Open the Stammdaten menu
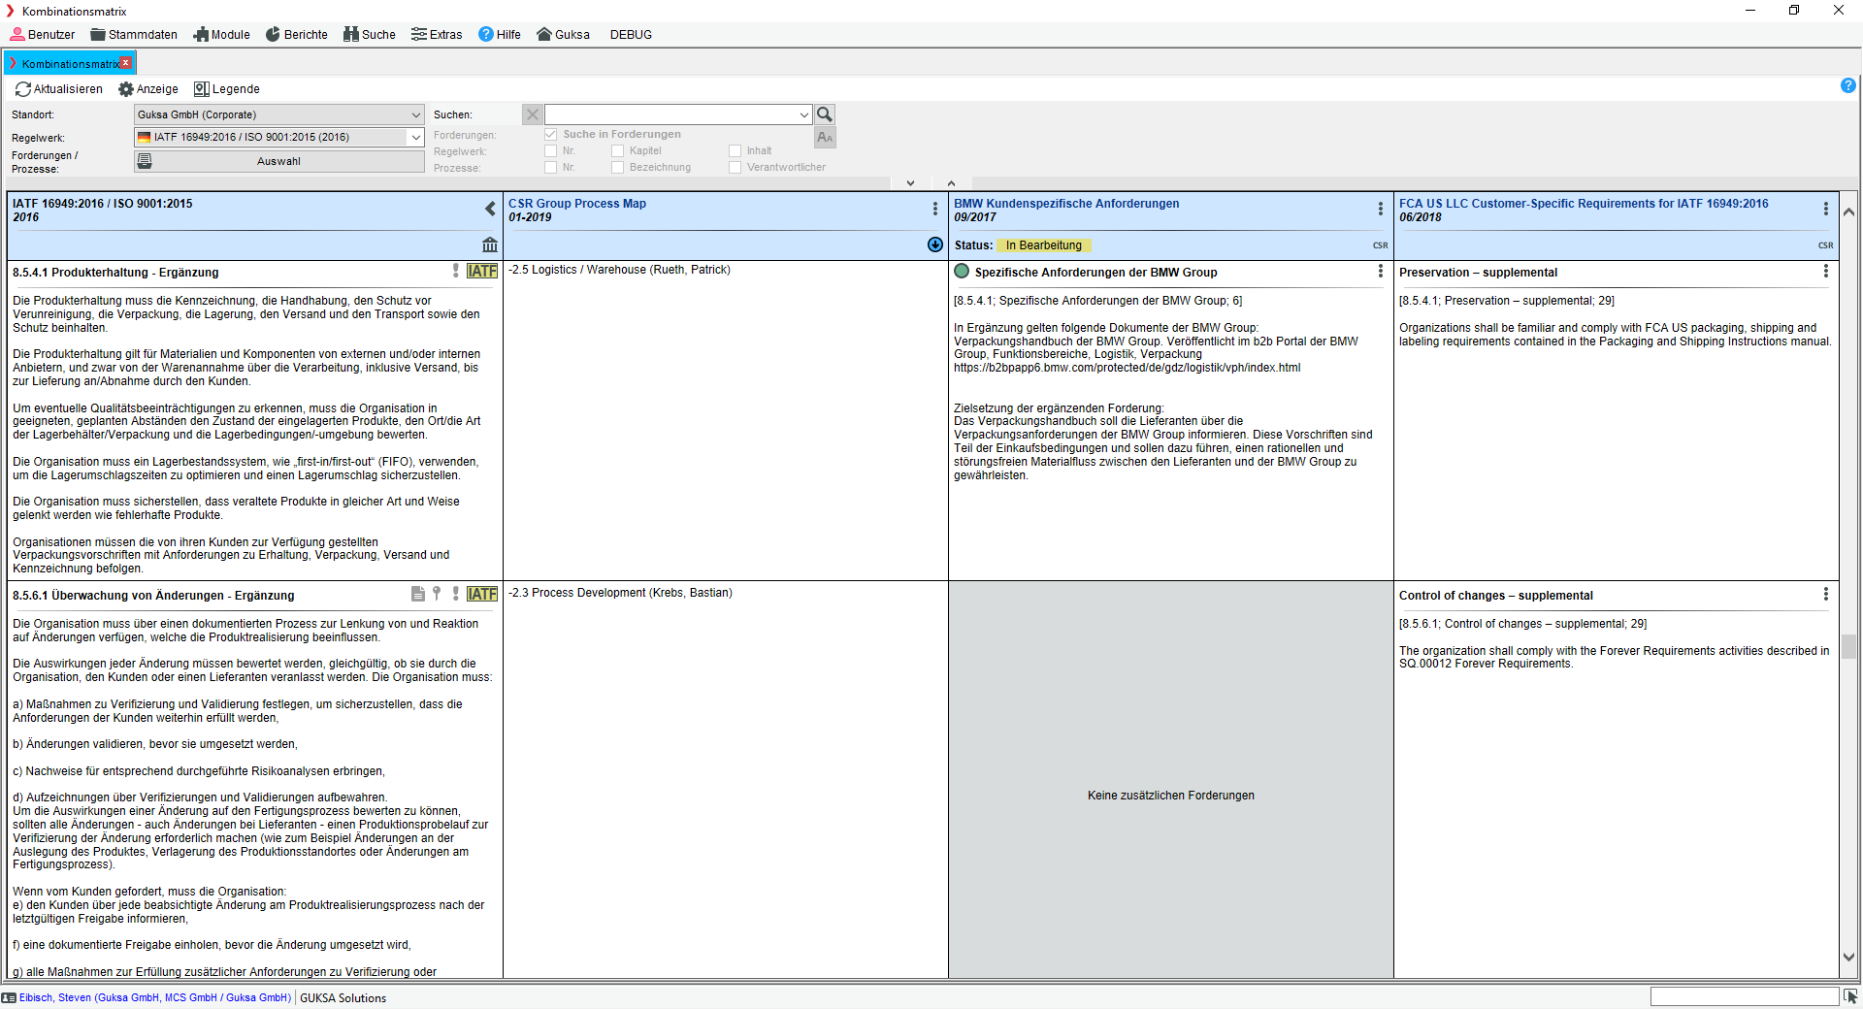Screen dimensions: 1863x1009 click(x=134, y=34)
